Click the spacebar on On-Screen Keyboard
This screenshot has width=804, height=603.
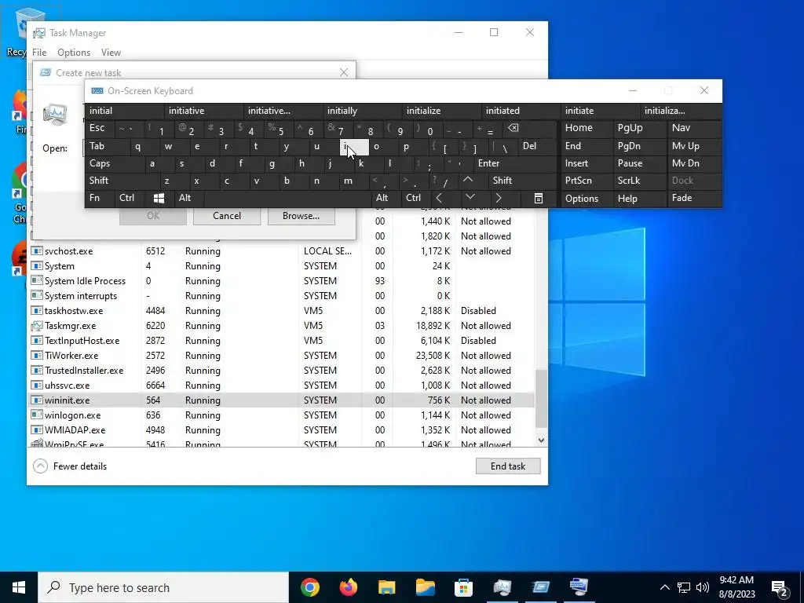click(287, 199)
